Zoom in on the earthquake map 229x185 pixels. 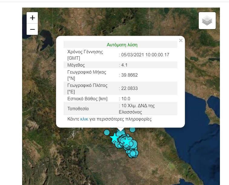point(32,18)
